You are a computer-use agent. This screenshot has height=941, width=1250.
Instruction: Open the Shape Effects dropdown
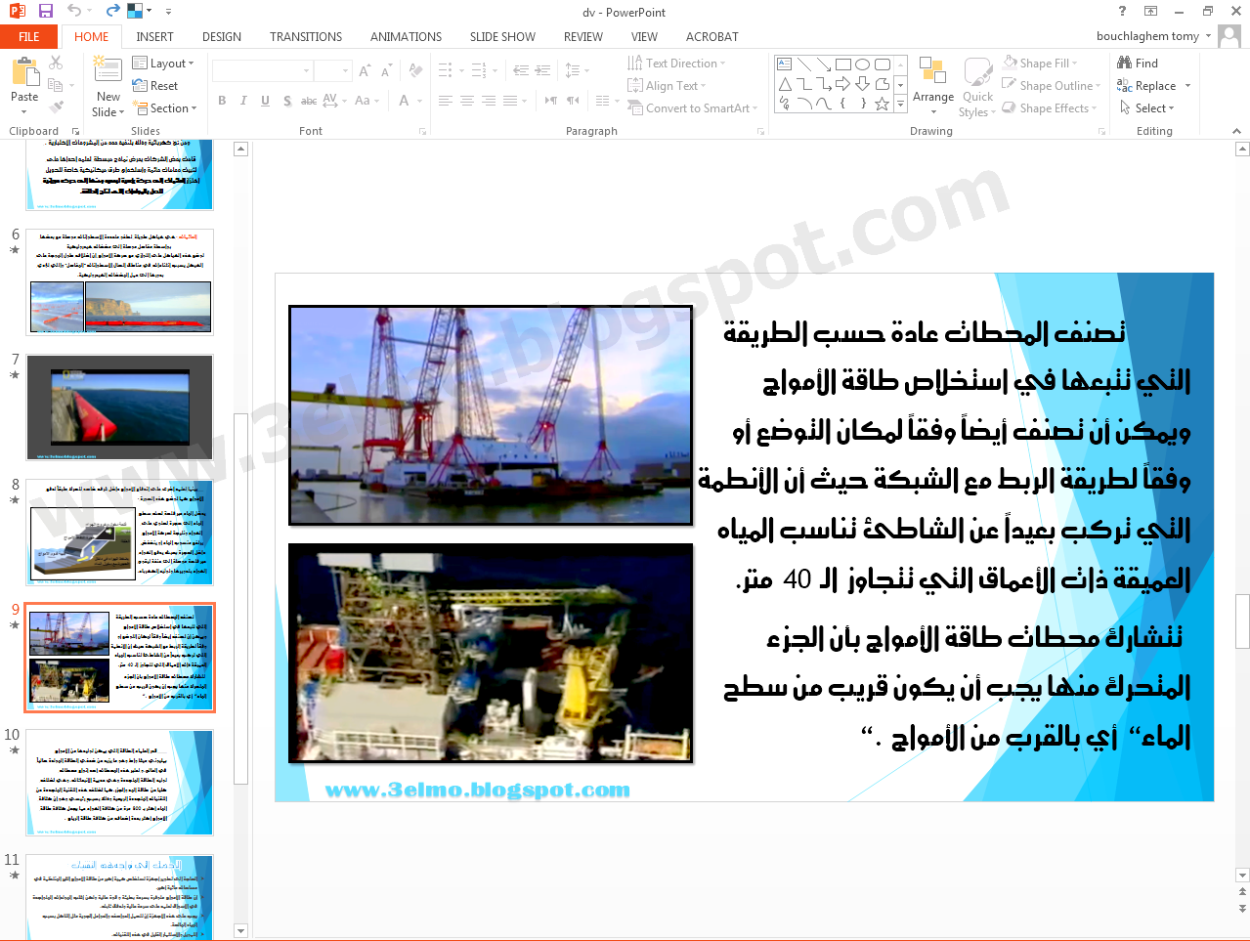pos(1052,108)
